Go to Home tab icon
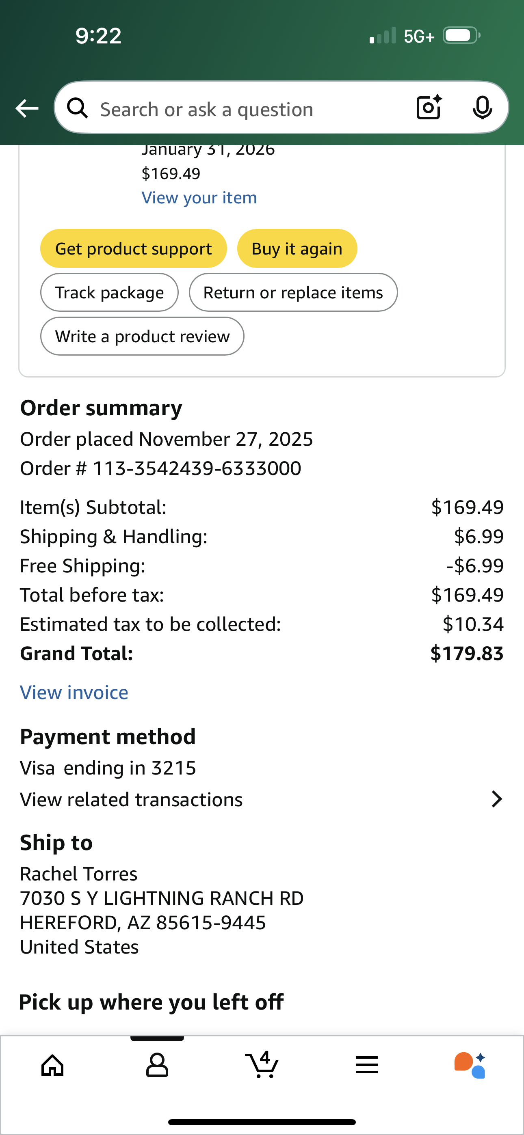The image size is (524, 1135). coord(52,1066)
